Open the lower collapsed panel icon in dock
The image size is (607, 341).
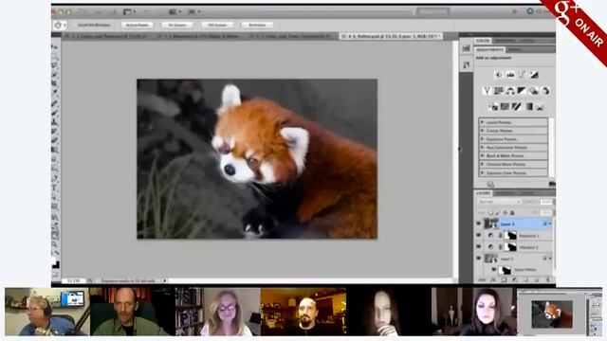pos(466,64)
